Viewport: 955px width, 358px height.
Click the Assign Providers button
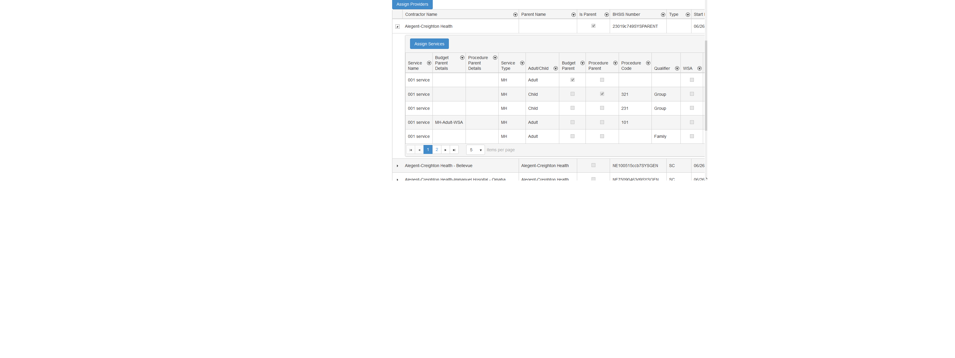[x=412, y=4]
